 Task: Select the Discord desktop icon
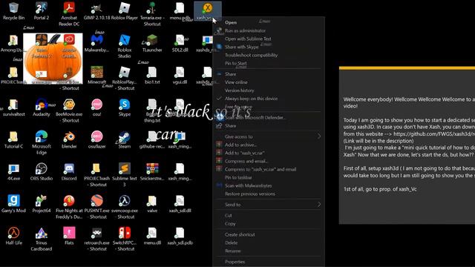pos(69,171)
